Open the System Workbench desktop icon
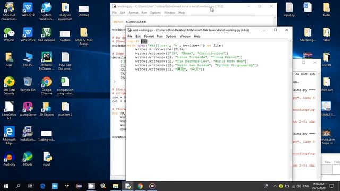The height and width of the screenshot is (191, 340). point(46,11)
